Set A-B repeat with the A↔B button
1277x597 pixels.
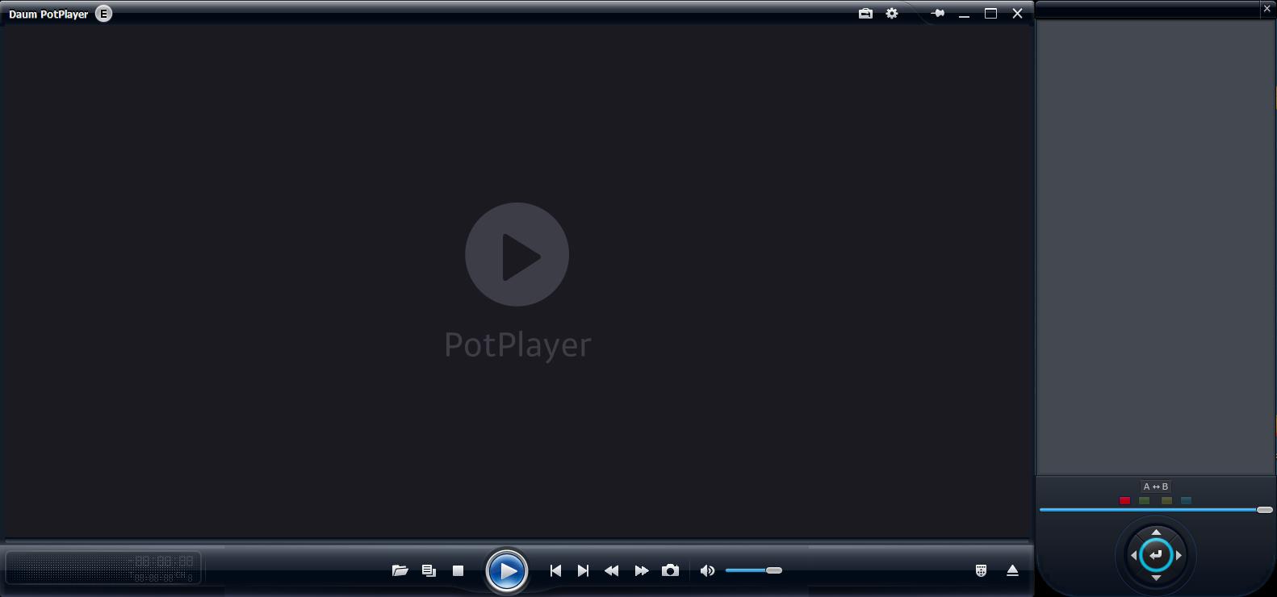click(x=1156, y=486)
